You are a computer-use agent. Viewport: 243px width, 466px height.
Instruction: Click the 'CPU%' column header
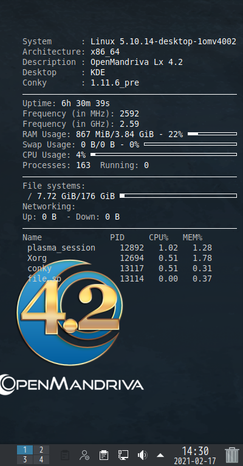159,237
